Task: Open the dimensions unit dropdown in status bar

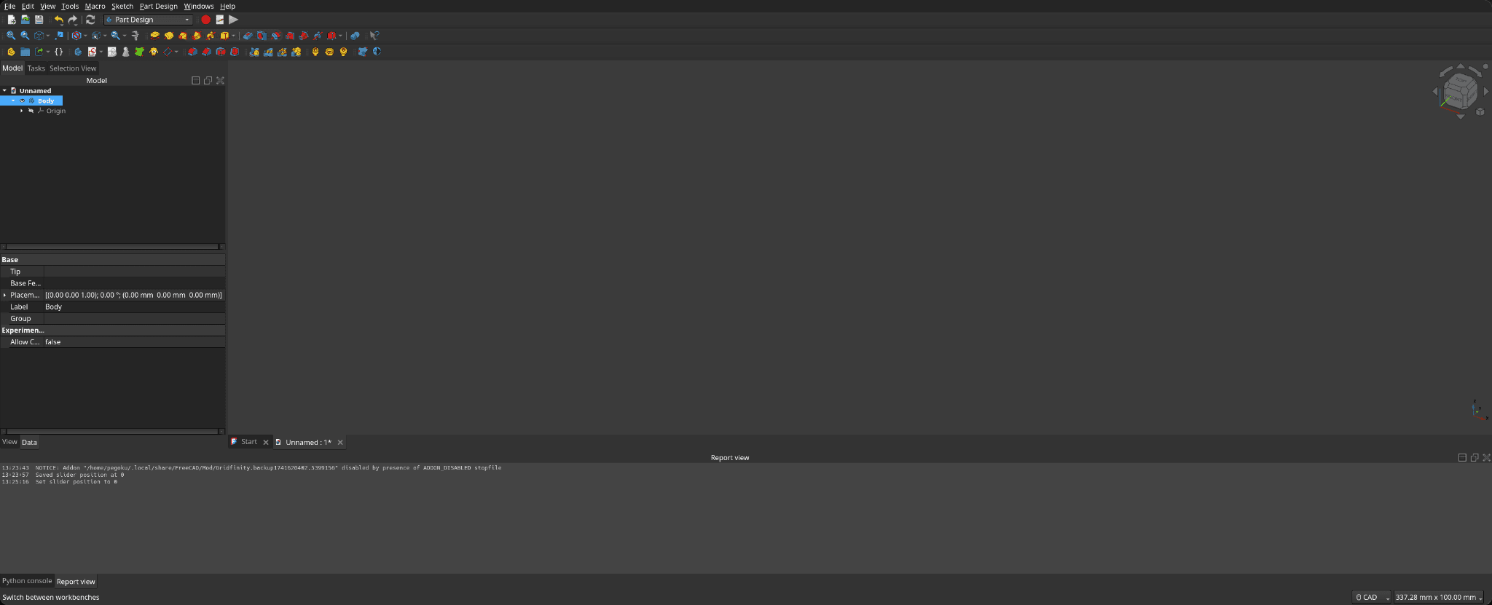Action: [x=1439, y=597]
